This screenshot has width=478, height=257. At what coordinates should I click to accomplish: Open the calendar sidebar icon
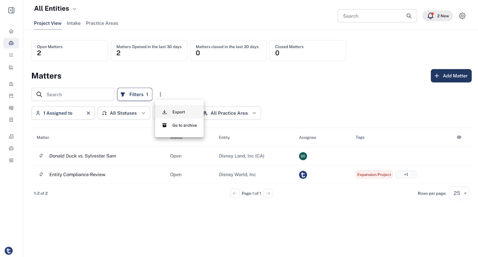[x=11, y=96]
